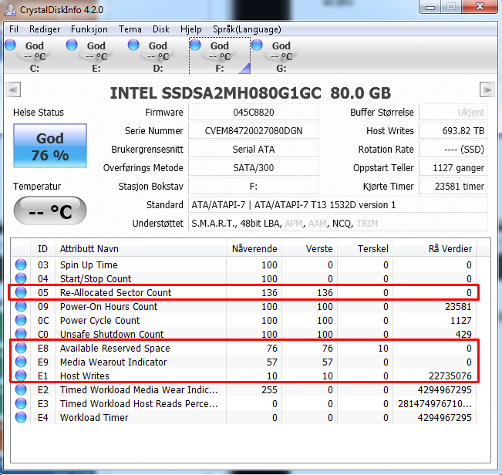
Task: Select the Available Reserved Space row name
Action: pos(115,349)
